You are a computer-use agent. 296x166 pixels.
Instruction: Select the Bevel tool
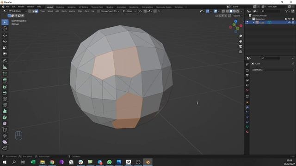point(5,93)
